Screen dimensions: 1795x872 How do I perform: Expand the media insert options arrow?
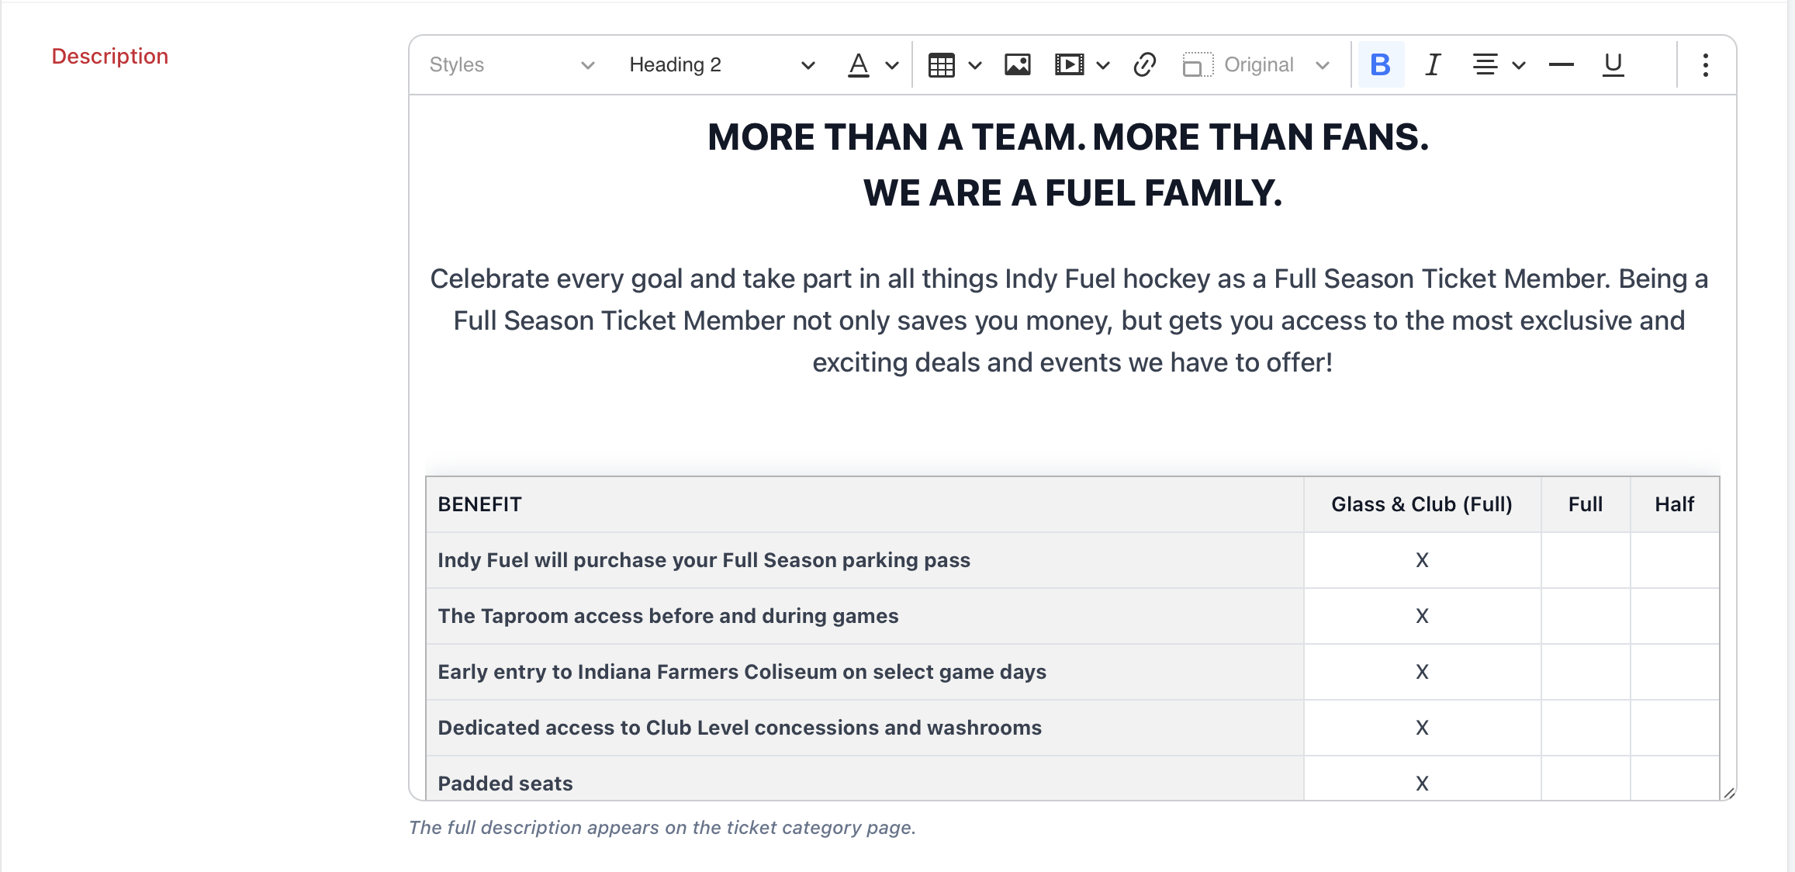point(1103,65)
